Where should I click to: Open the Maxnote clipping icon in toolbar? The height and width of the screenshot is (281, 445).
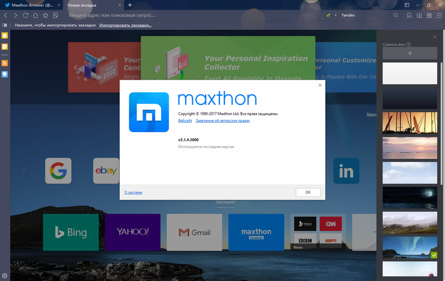pyautogui.click(x=55, y=15)
